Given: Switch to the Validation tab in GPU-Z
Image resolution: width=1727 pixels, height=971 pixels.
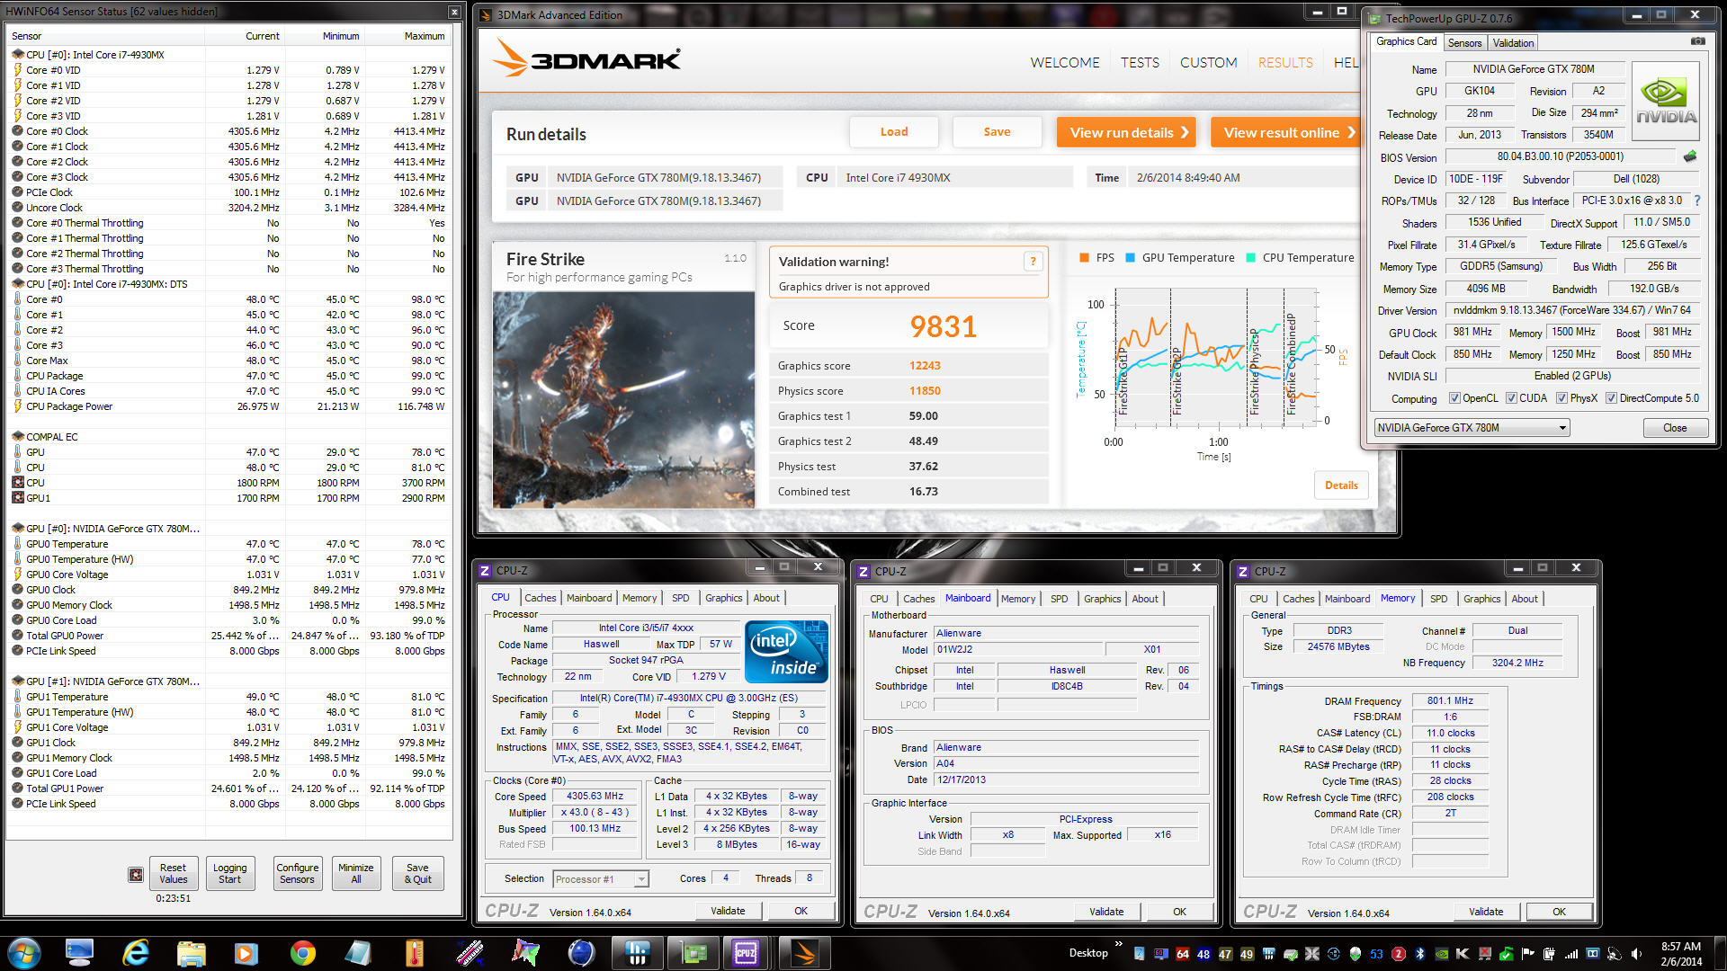Looking at the screenshot, I should pyautogui.click(x=1513, y=43).
